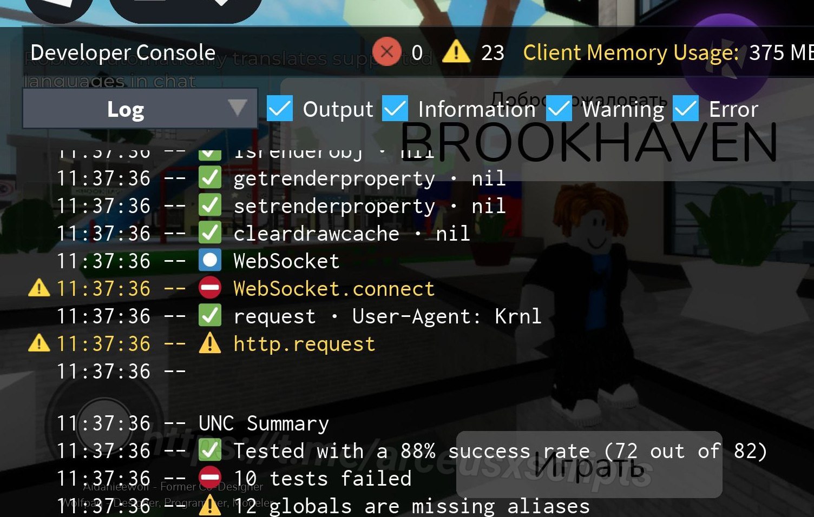Select the setrenderproperty log text
The width and height of the screenshot is (814, 517).
pyautogui.click(x=370, y=207)
